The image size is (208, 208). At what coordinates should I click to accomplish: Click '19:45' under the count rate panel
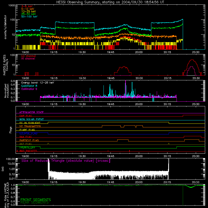pos(110,52)
